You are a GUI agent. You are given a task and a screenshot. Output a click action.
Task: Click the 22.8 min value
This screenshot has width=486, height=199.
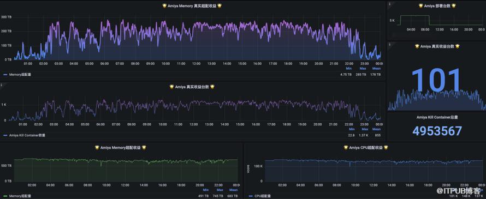(x=351, y=135)
